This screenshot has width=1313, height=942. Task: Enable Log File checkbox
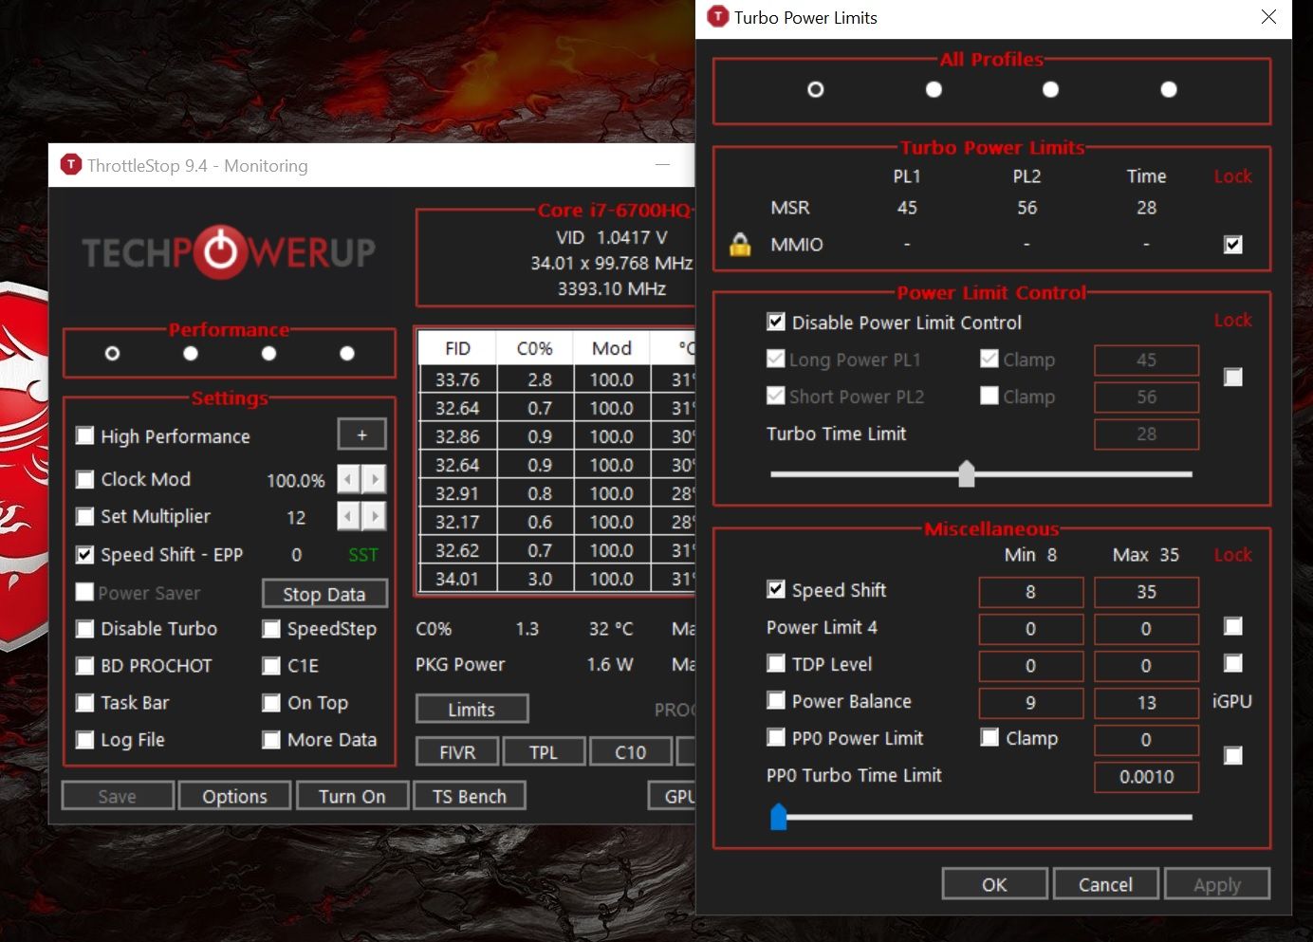click(85, 740)
